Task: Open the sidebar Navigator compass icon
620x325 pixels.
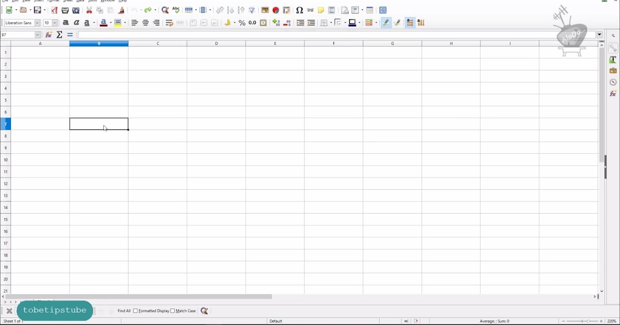Action: click(613, 82)
